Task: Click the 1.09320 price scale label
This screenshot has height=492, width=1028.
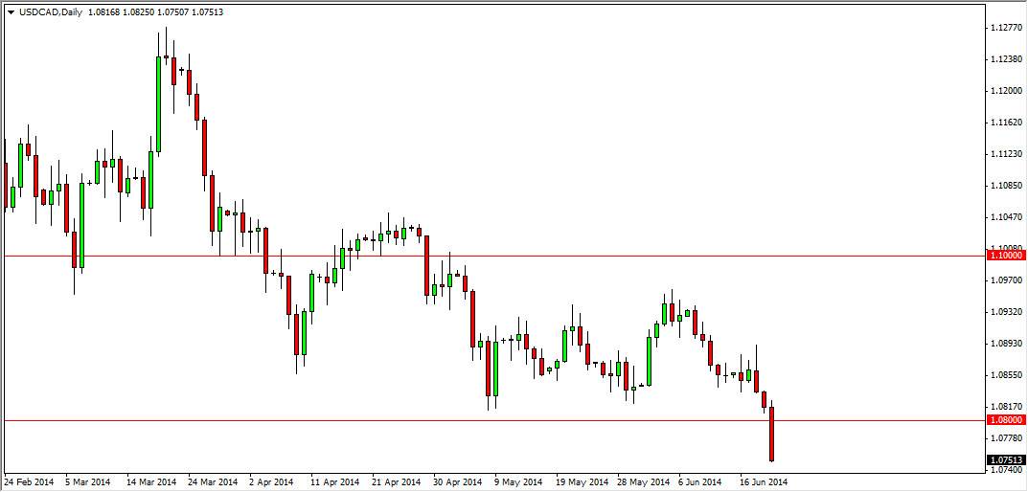Action: (1008, 312)
